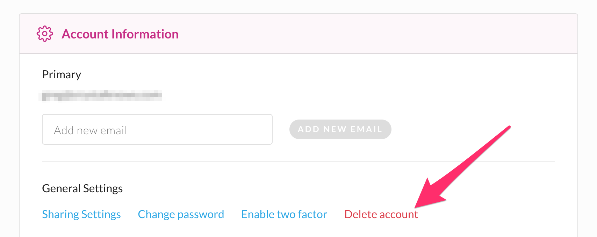
Task: Select the Account Information heading
Action: tap(120, 34)
